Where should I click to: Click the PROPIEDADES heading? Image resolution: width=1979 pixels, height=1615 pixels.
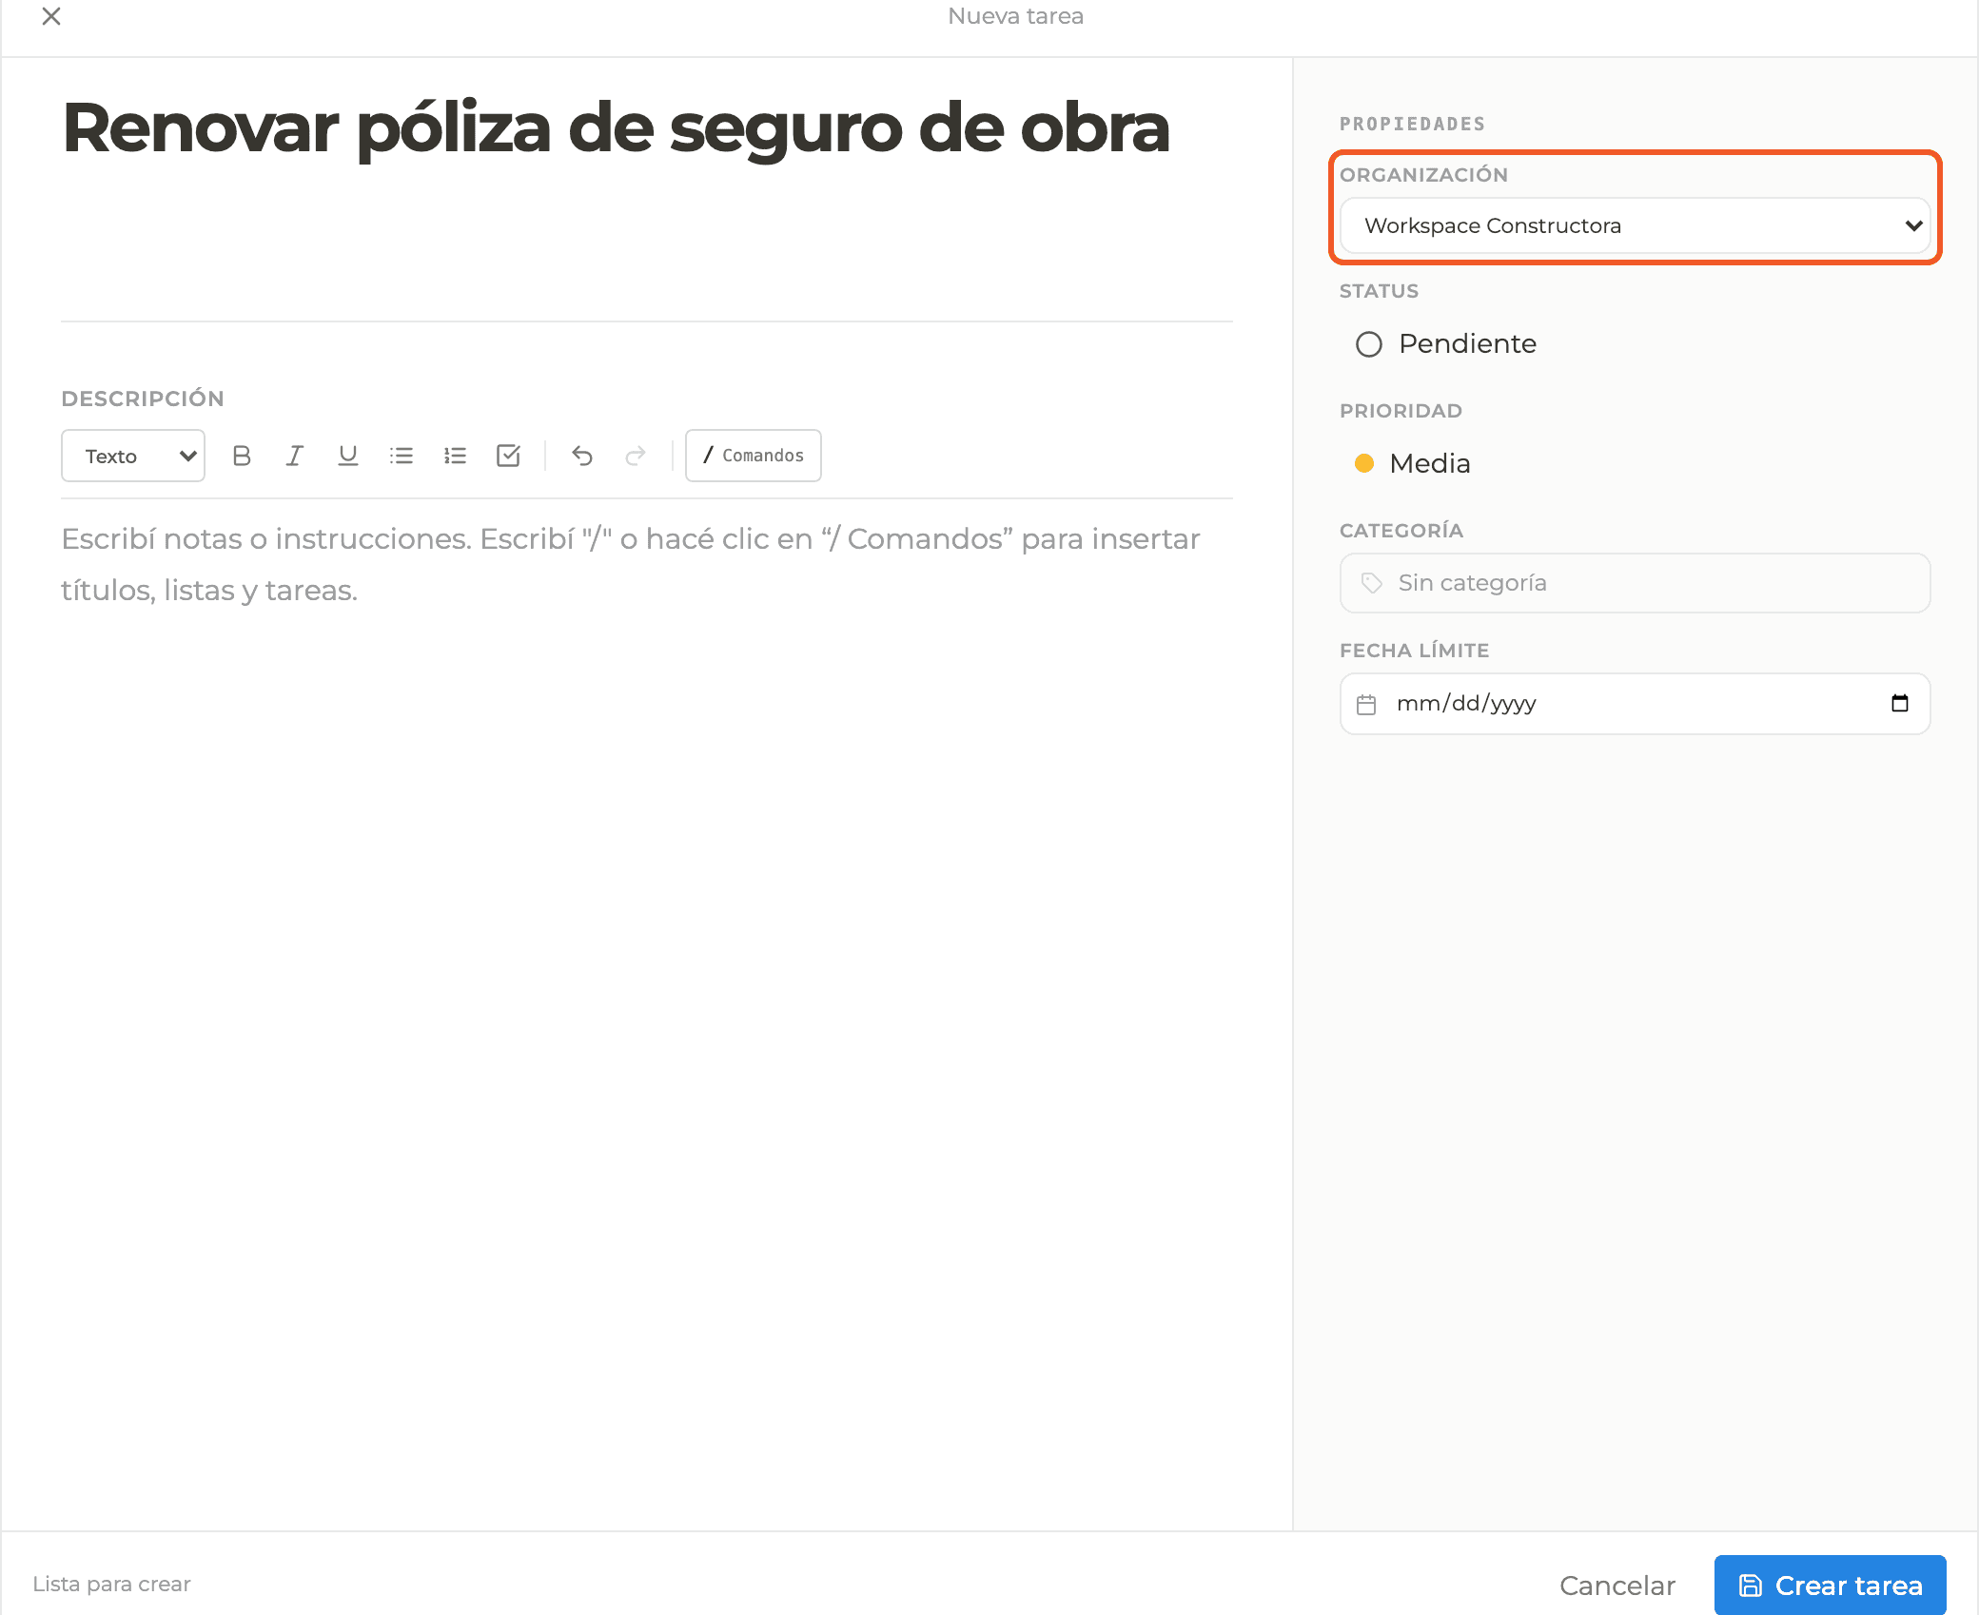(x=1412, y=124)
